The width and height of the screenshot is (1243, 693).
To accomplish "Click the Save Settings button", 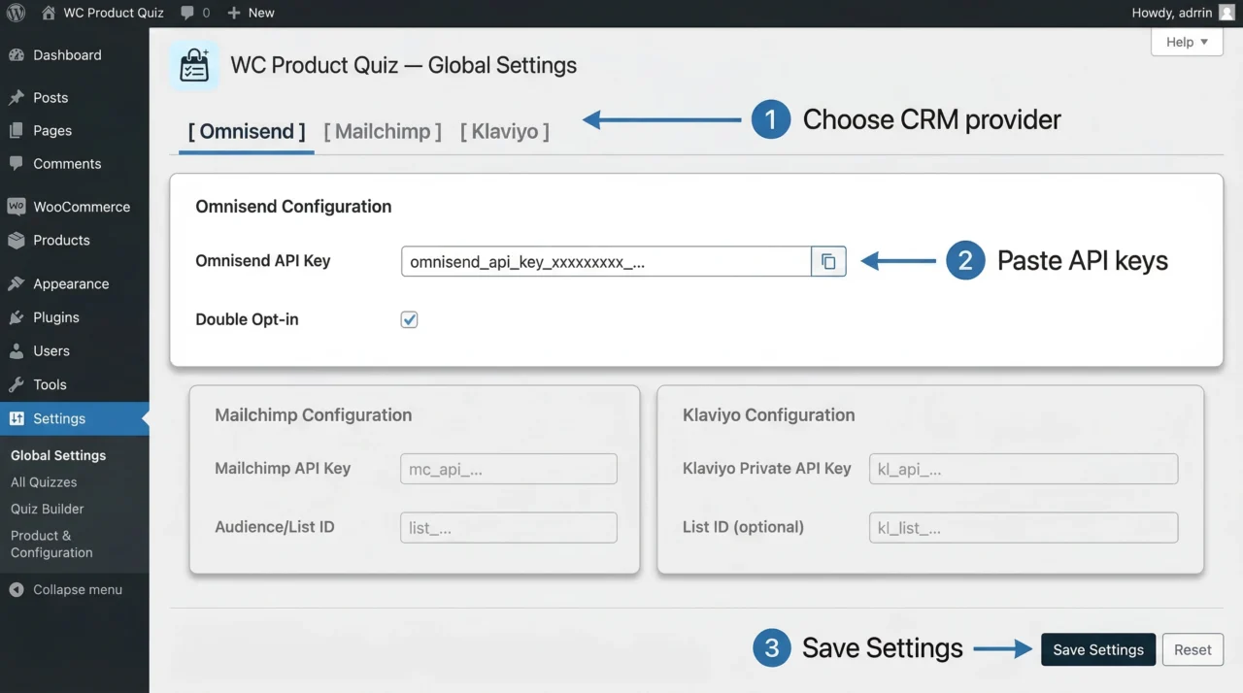I will pyautogui.click(x=1097, y=649).
